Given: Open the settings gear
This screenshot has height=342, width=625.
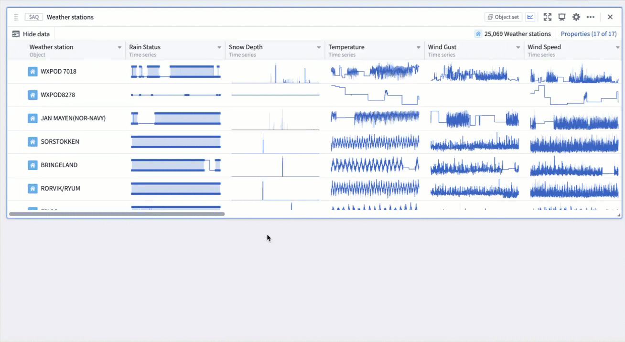Looking at the screenshot, I should tap(576, 17).
